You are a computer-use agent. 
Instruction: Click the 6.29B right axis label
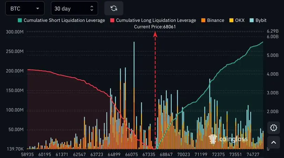point(273,31)
